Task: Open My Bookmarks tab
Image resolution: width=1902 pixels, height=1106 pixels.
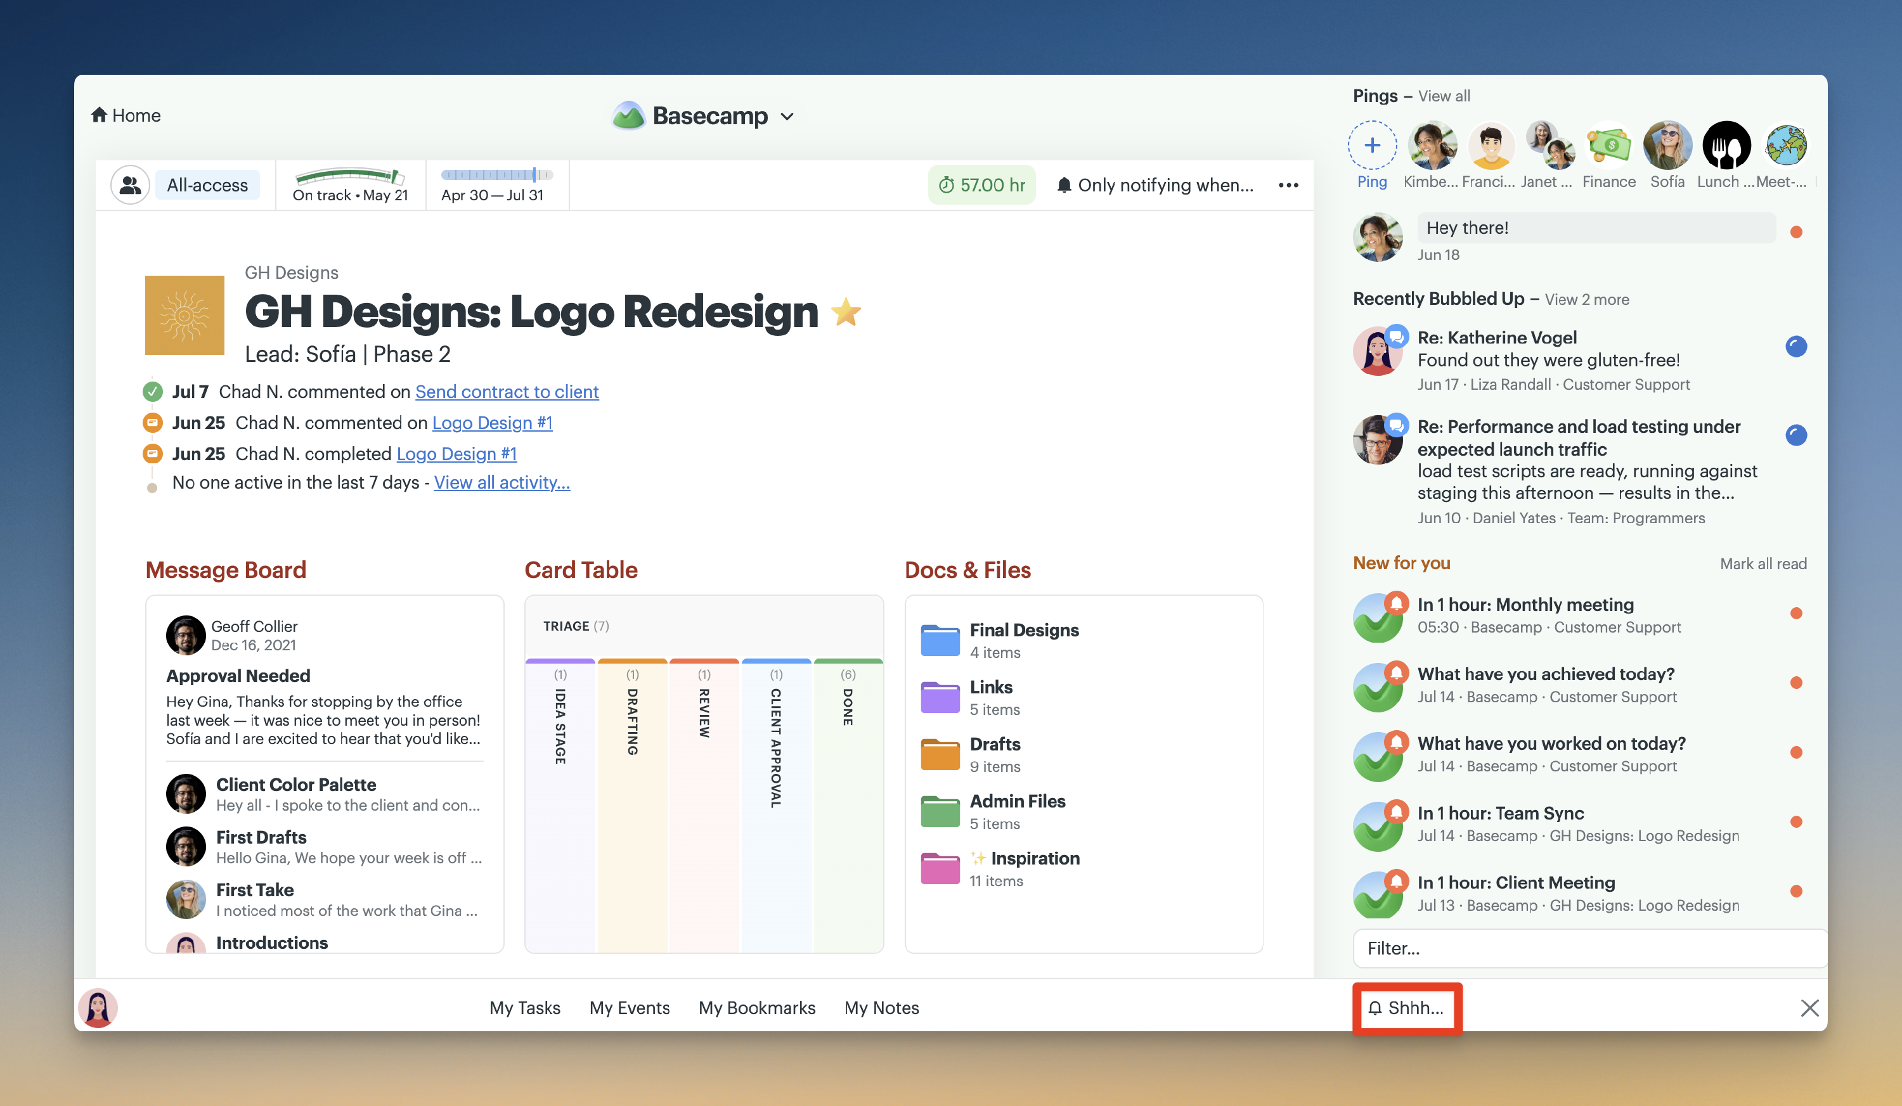Action: 757,1008
